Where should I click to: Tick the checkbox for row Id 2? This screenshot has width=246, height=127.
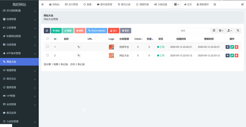47,55
